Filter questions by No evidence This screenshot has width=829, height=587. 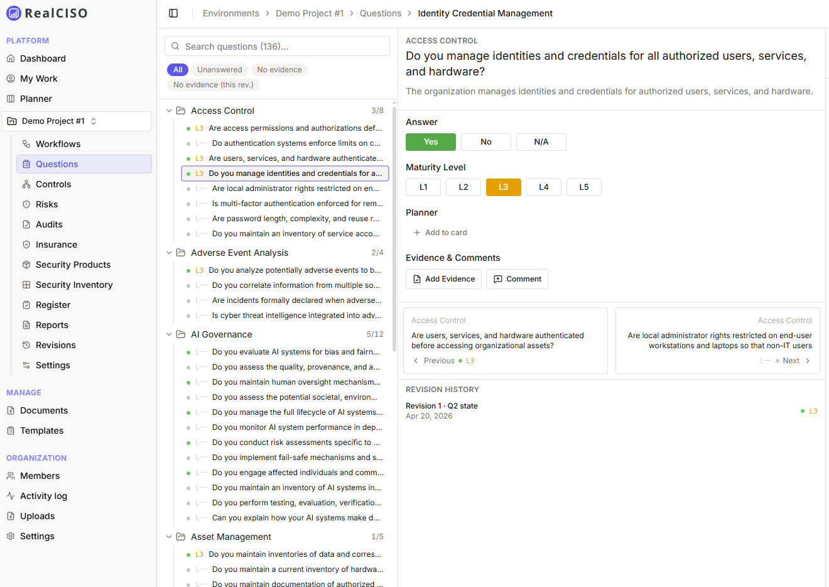click(279, 70)
